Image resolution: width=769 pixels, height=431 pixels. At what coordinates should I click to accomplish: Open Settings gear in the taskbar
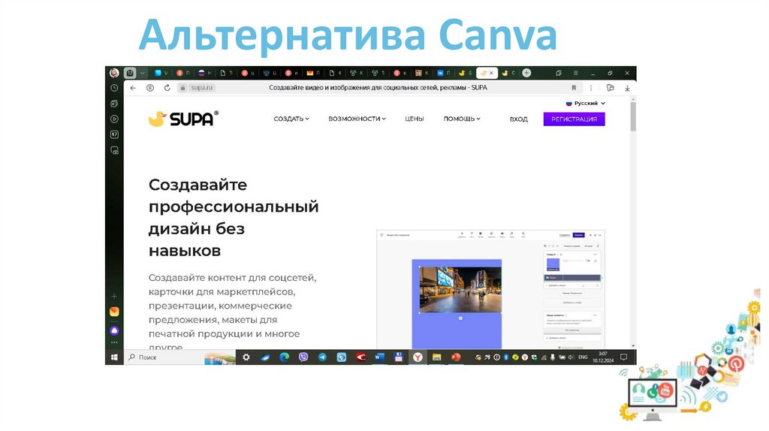click(246, 357)
